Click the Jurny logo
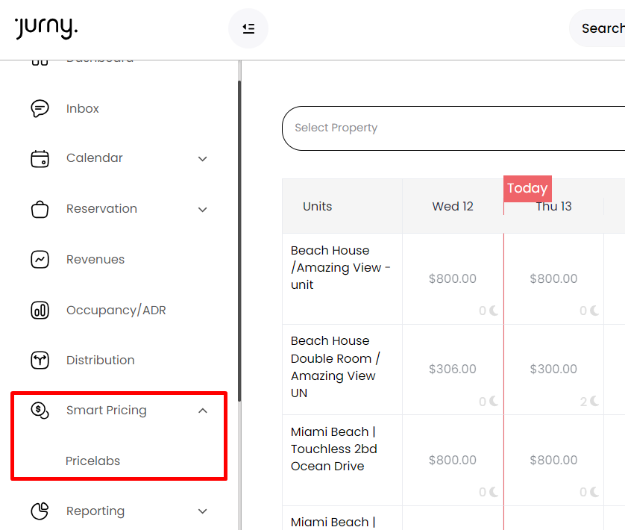 (x=45, y=28)
